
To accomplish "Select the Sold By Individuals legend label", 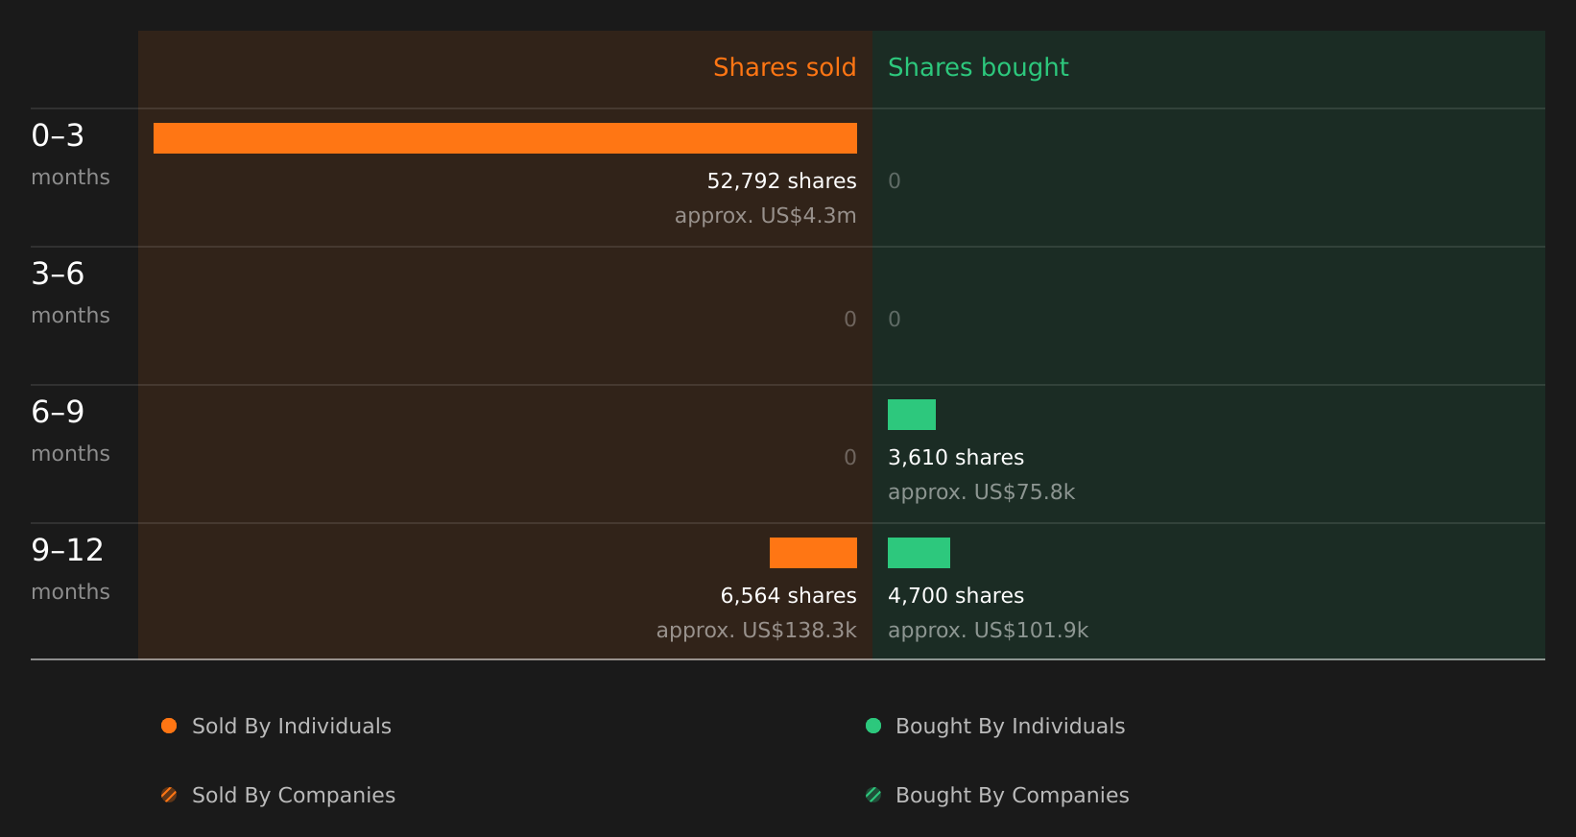I will (x=292, y=727).
